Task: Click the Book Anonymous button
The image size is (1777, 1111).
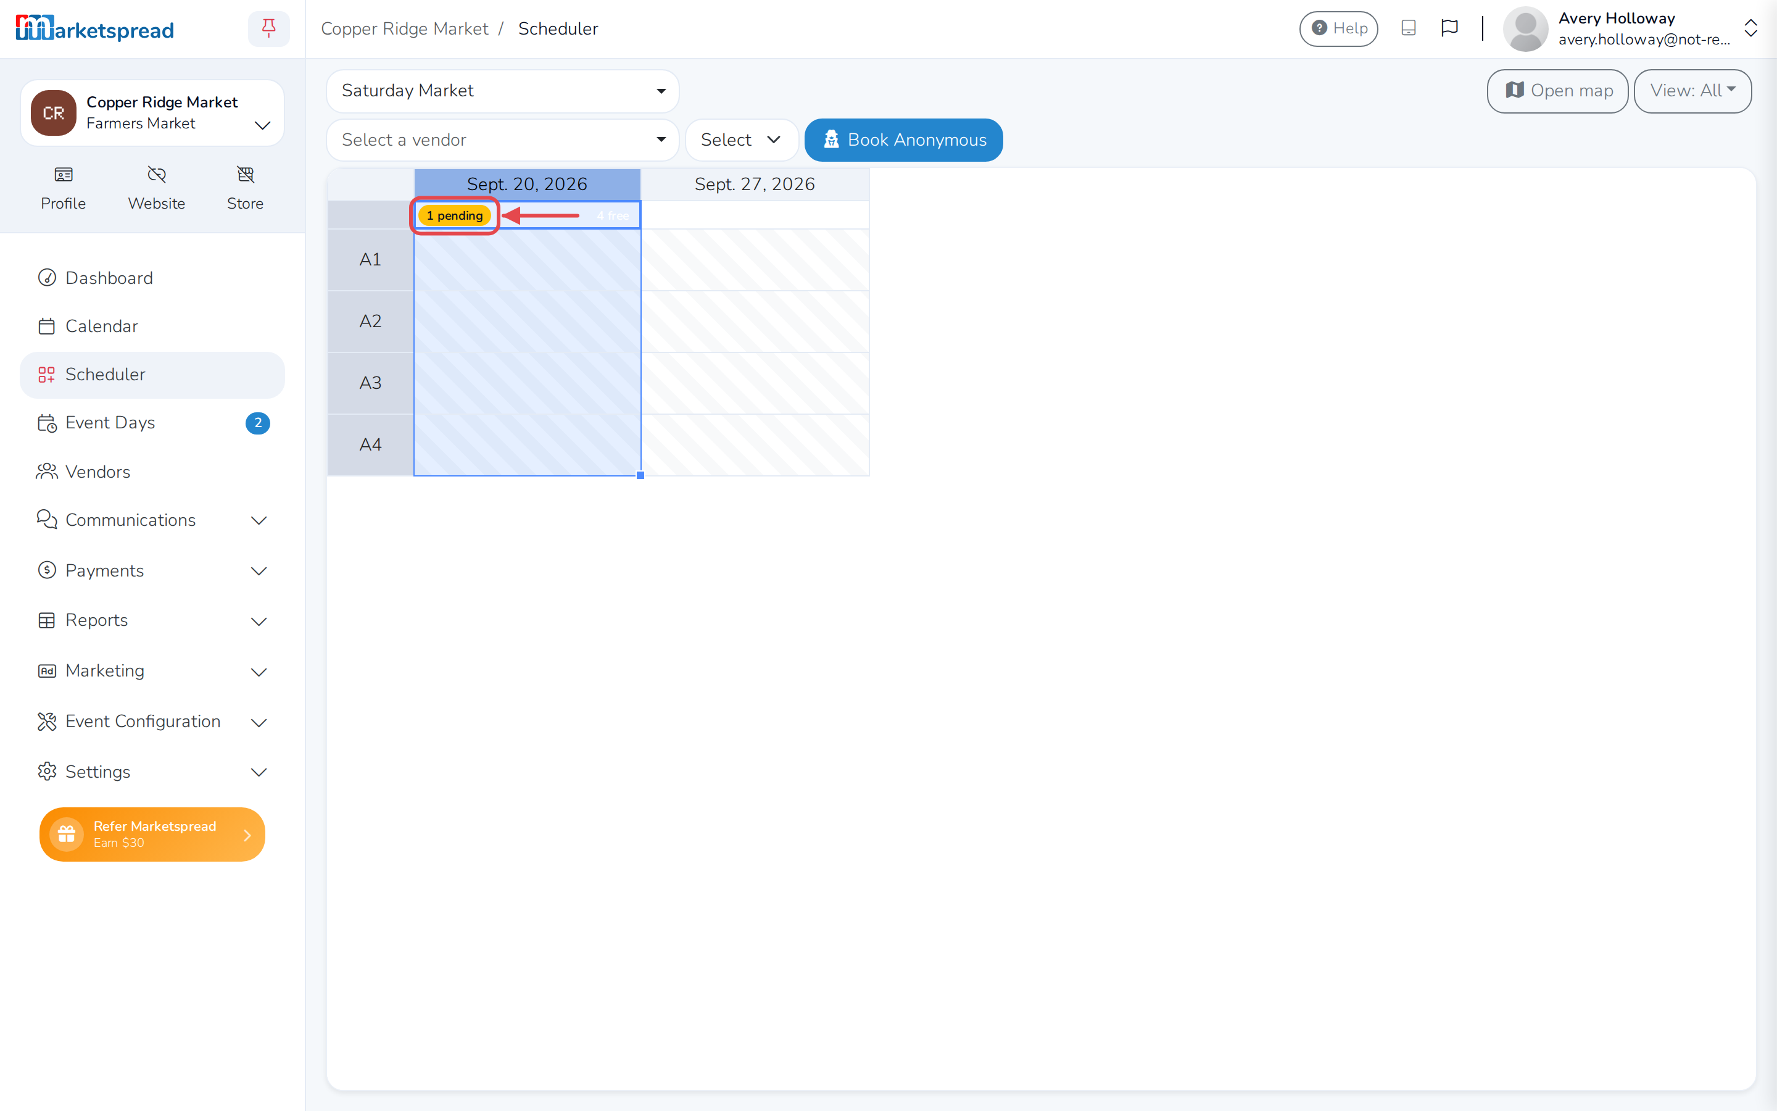Action: coord(904,140)
